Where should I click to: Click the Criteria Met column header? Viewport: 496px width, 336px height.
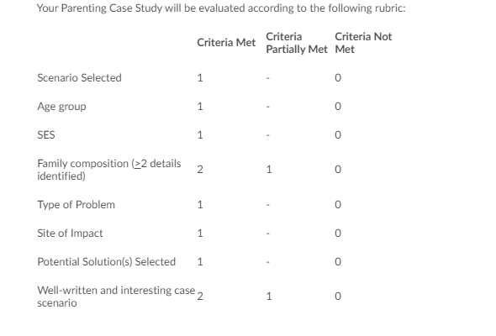click(x=226, y=42)
